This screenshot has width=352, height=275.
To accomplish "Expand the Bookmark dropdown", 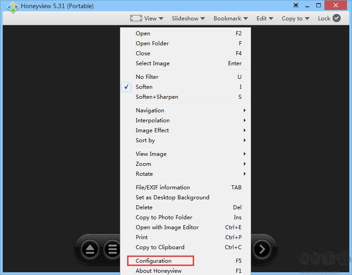I will click(x=231, y=19).
